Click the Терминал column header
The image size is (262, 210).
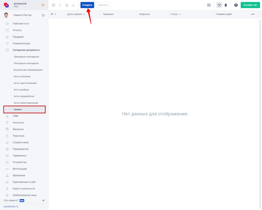point(108,14)
